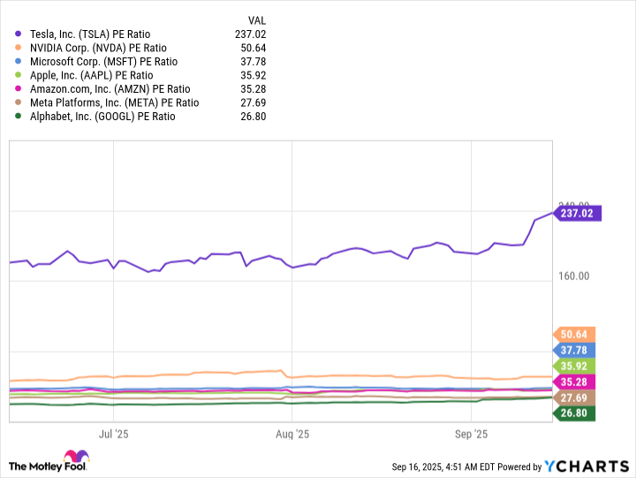Screen dimensions: 636x478
Task: Select 'Apple, Inc. (AAPL) PE Ratio' legend label
Action: (x=92, y=75)
